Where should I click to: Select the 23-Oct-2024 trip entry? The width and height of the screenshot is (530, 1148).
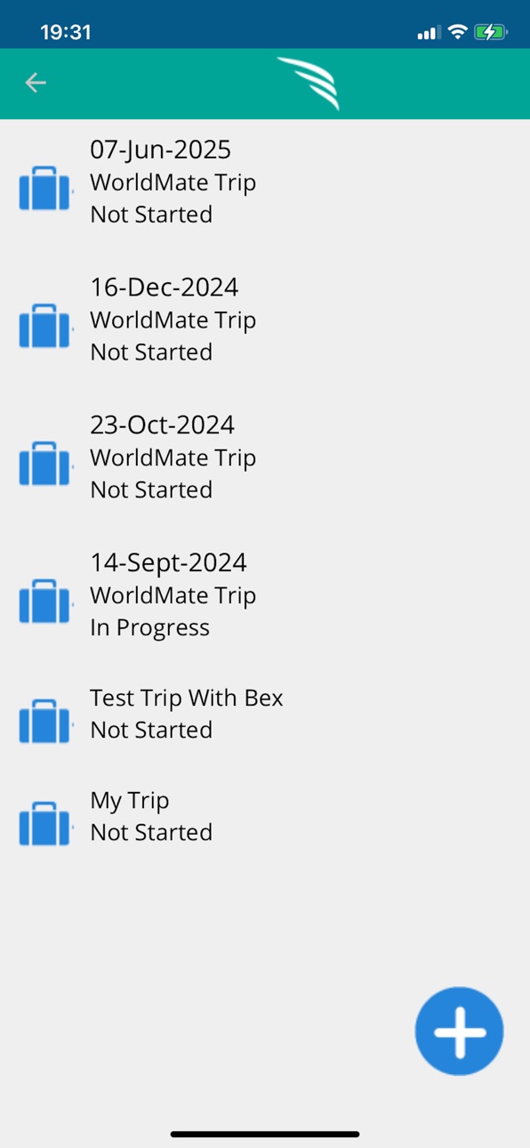[x=265, y=457]
